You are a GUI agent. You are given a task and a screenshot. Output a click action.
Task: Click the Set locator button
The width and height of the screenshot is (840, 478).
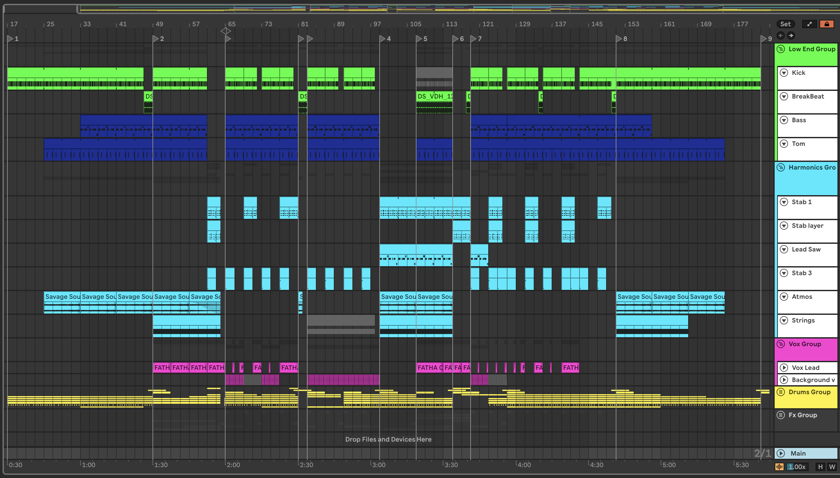click(x=785, y=24)
